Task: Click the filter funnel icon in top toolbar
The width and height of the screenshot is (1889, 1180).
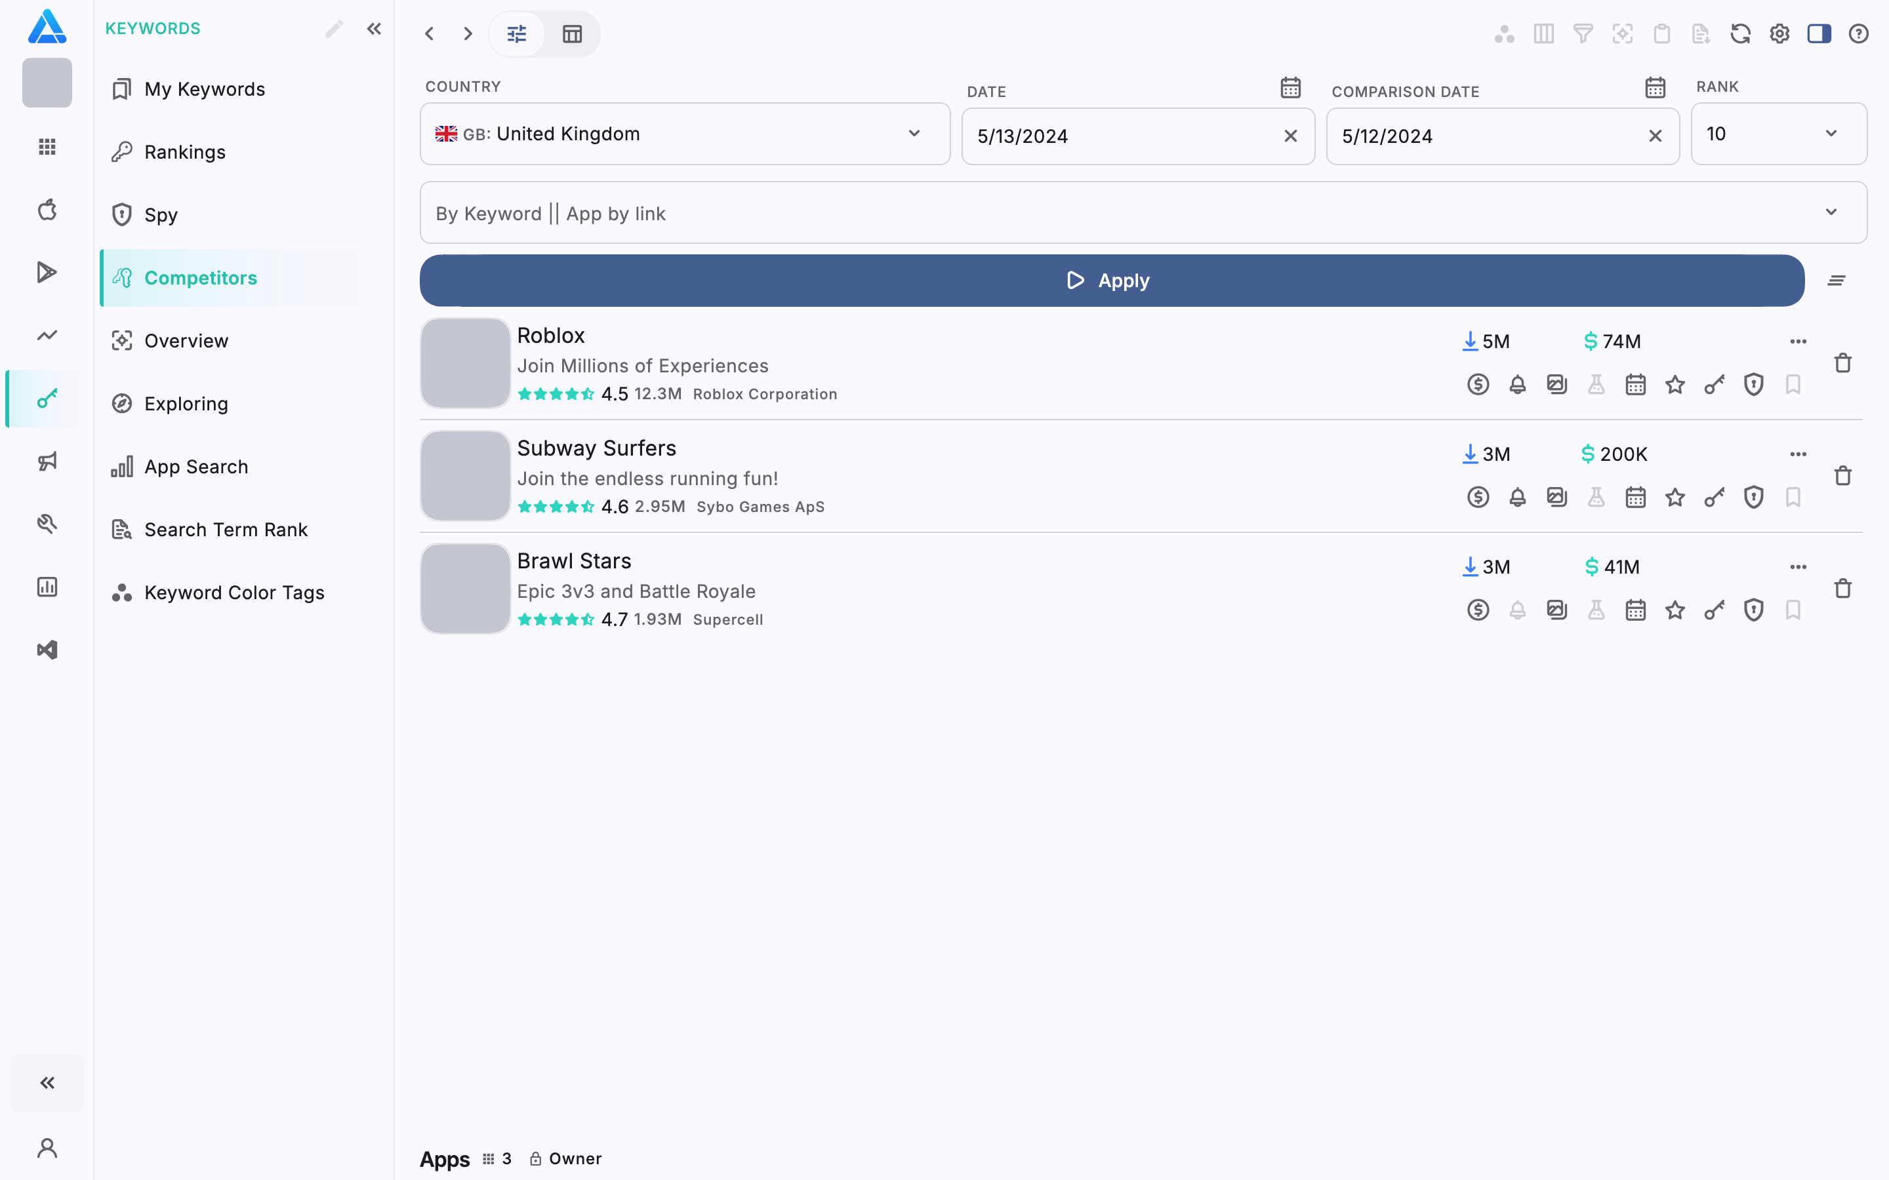Action: coord(1583,33)
